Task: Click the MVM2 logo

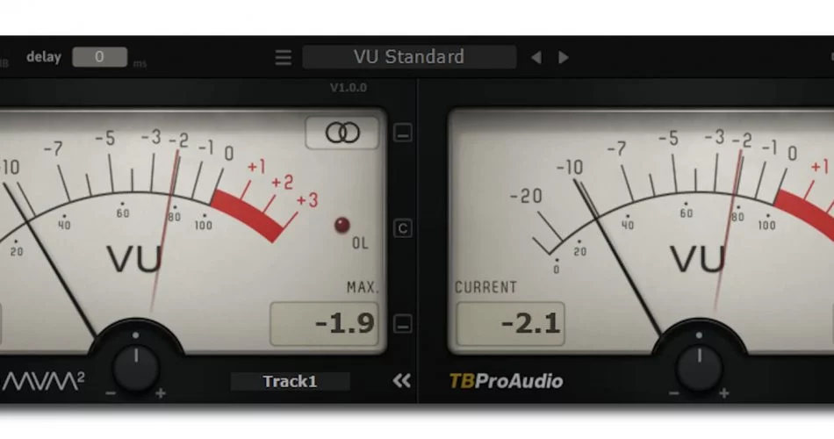Action: (44, 381)
